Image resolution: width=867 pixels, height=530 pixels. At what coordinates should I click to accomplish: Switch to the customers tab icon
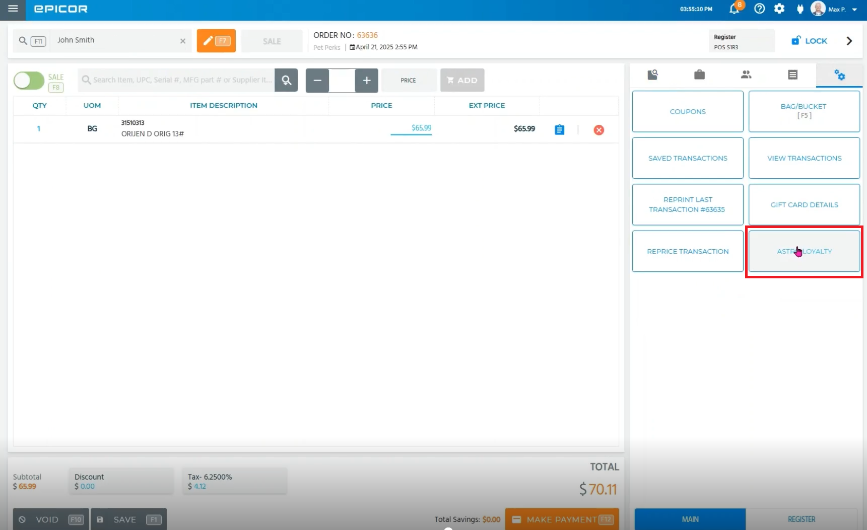click(746, 75)
